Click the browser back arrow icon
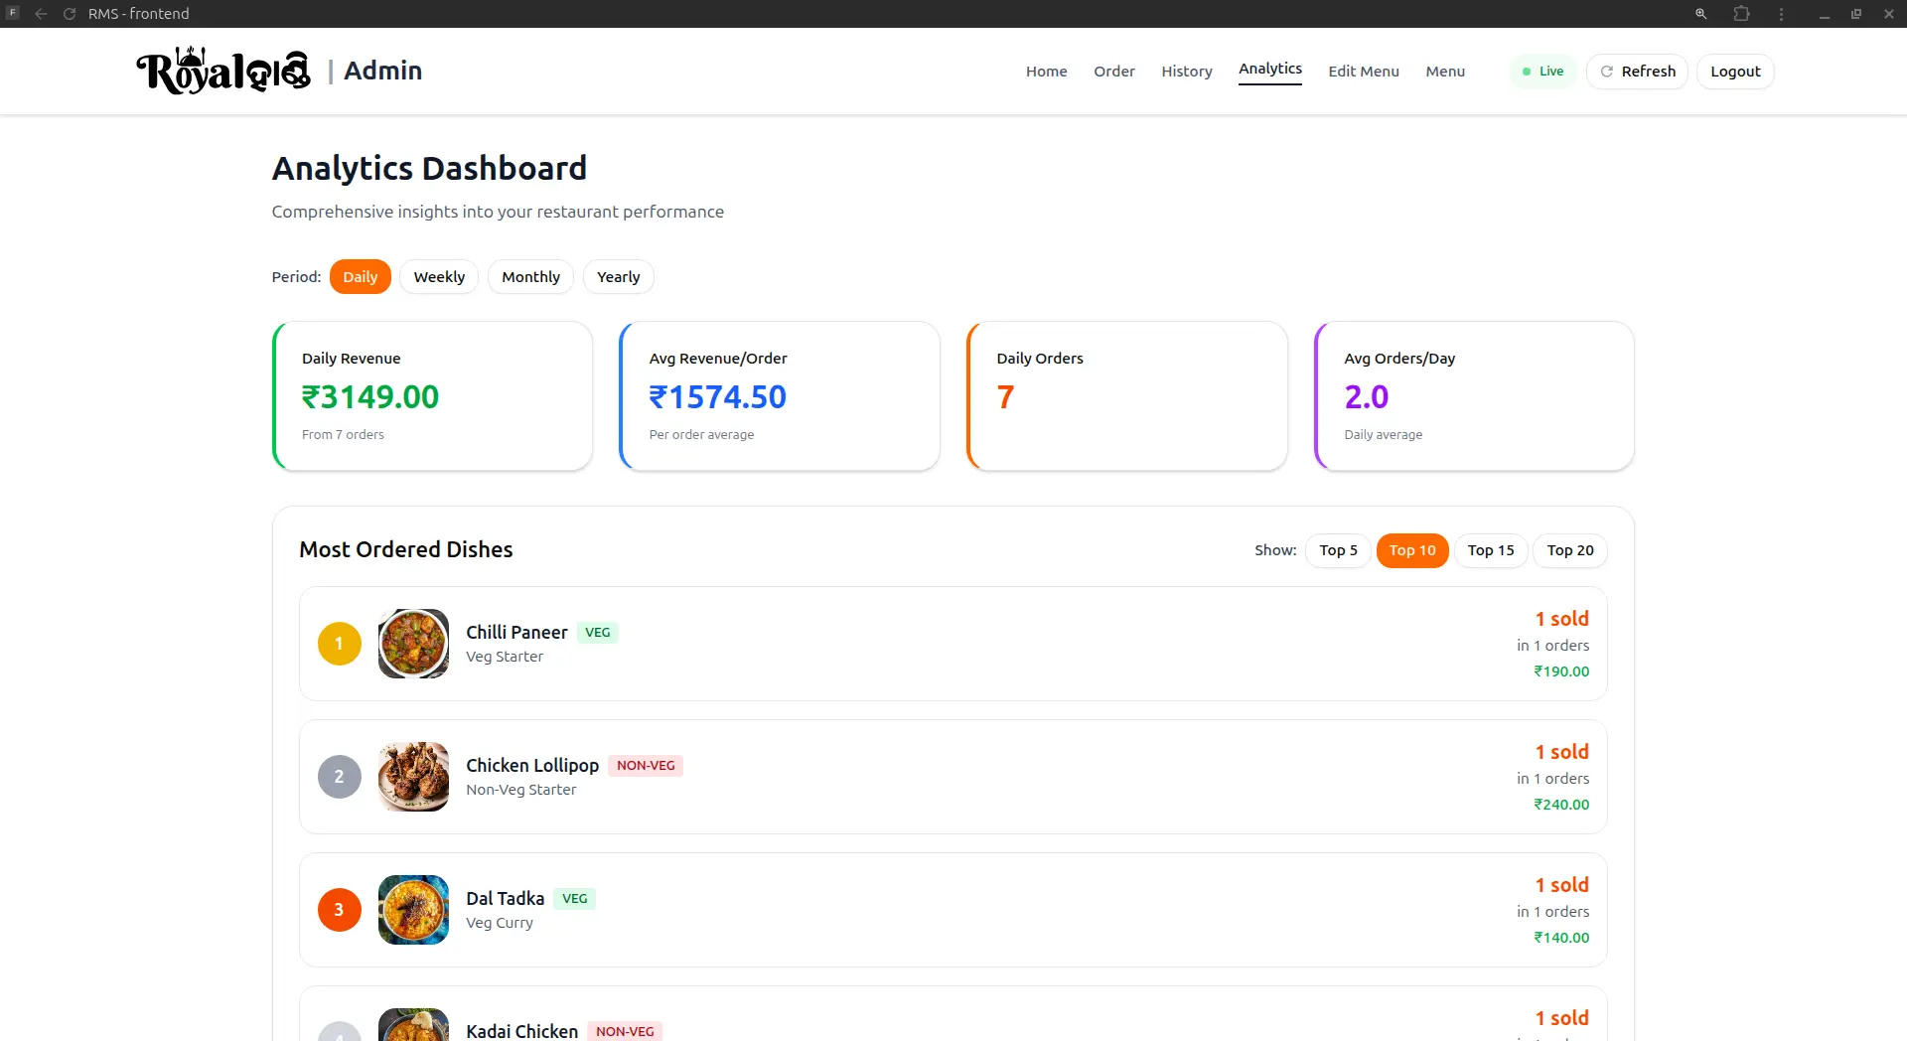This screenshot has width=1907, height=1041. pos(41,14)
